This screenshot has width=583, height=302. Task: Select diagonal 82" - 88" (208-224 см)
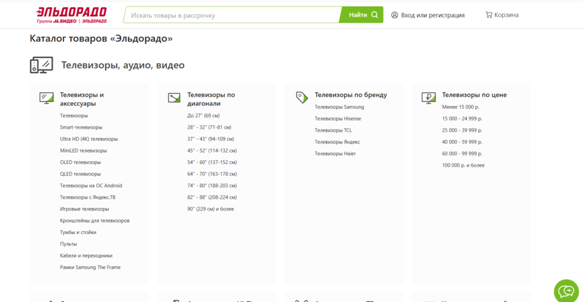point(212,197)
